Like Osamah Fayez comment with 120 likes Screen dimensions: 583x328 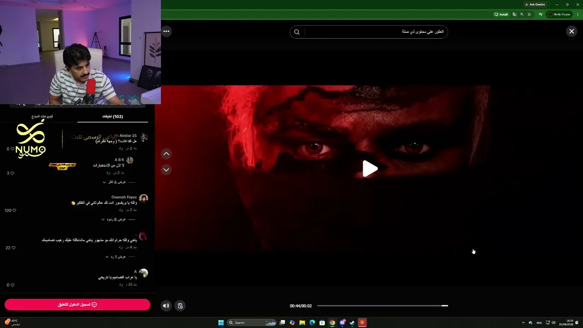(14, 210)
